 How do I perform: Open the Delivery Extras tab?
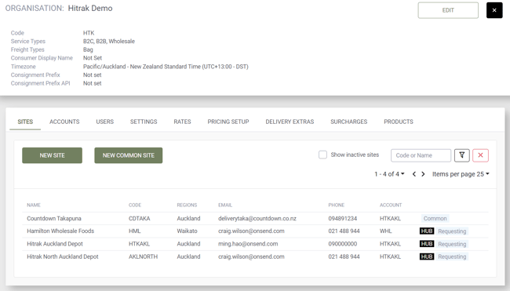click(290, 122)
